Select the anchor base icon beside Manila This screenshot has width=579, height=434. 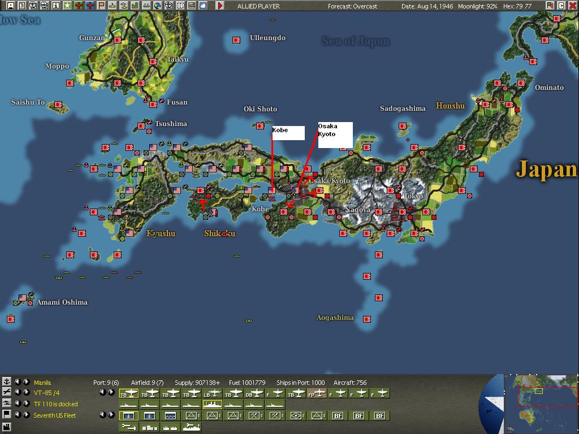[6, 381]
